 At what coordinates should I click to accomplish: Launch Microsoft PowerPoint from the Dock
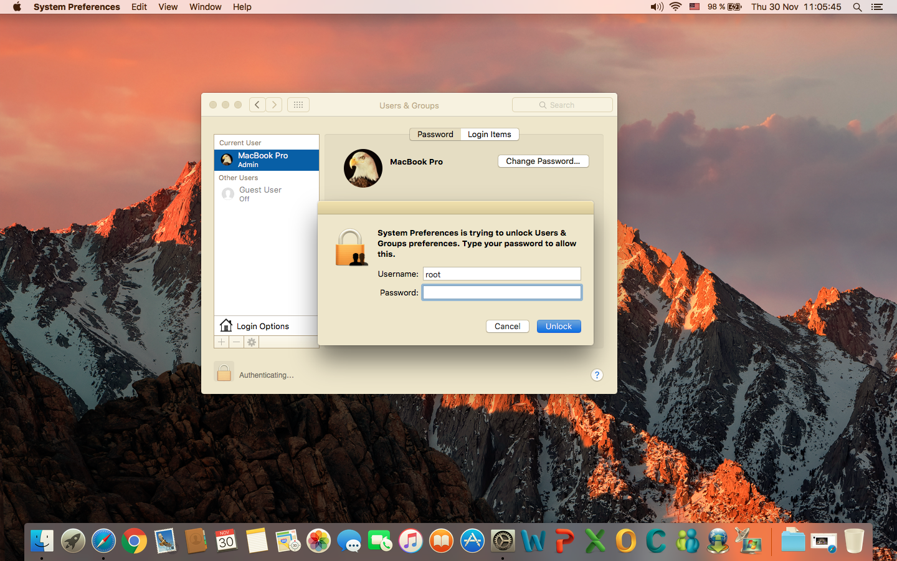(x=564, y=540)
